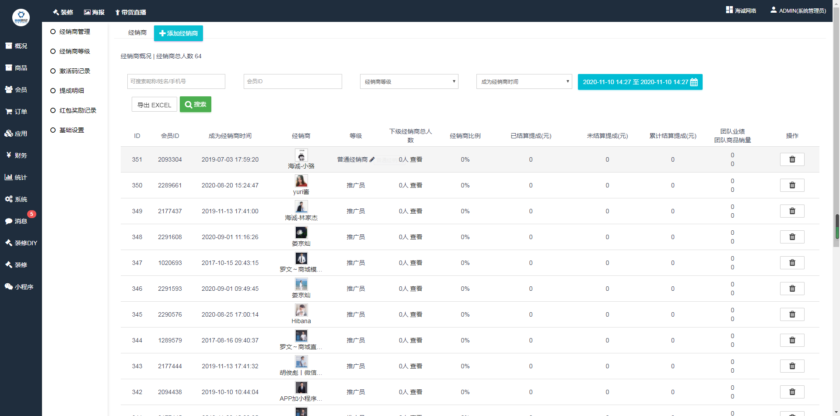Open the 订单 cart icon in sidebar
This screenshot has width=840, height=416.
point(9,112)
